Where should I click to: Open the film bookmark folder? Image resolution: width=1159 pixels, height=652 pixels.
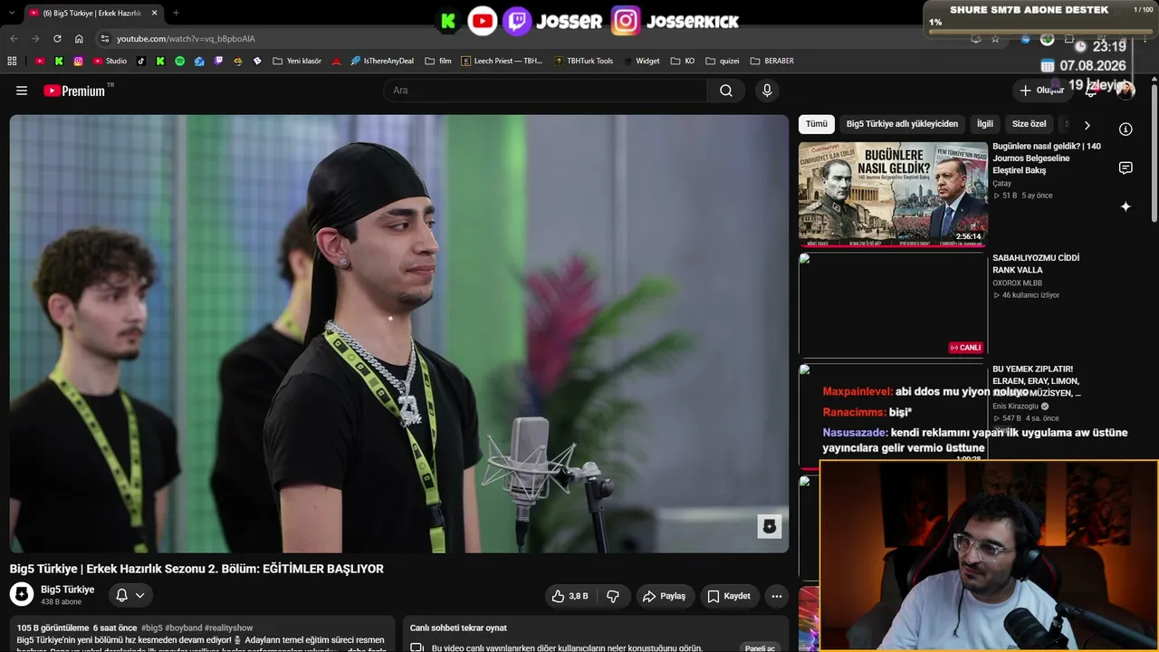(437, 62)
